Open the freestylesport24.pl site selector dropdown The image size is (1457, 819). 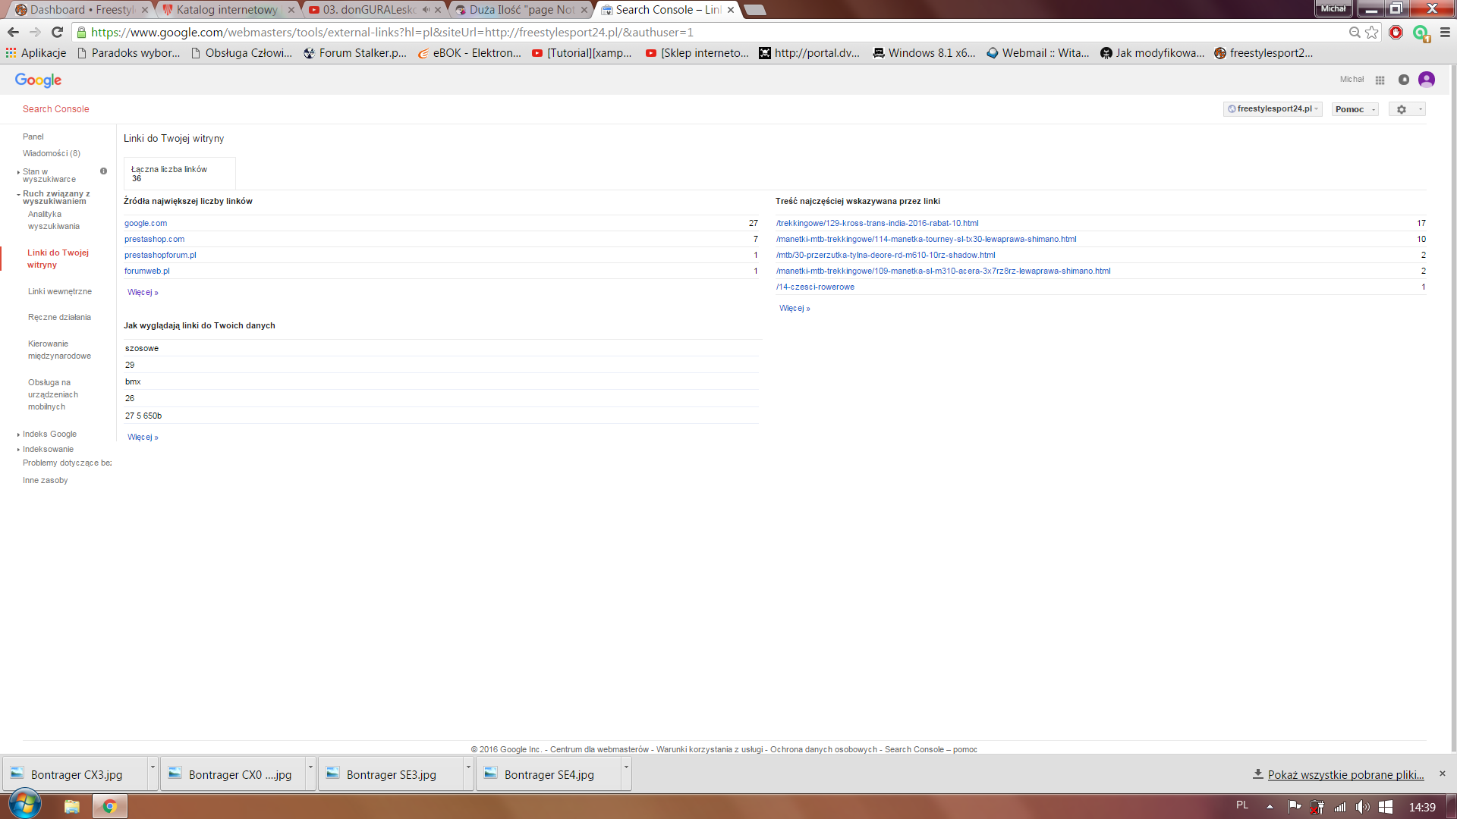coord(1273,109)
